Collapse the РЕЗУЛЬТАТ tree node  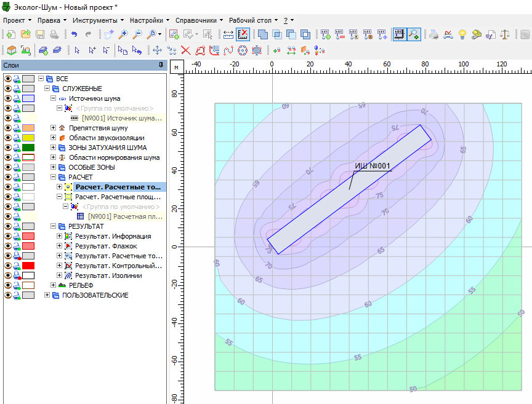tap(54, 226)
